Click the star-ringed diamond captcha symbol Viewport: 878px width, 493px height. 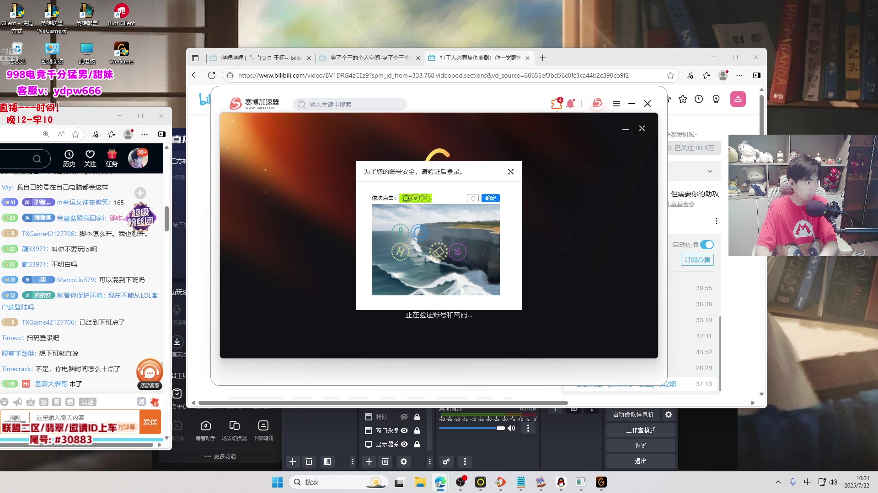pyautogui.click(x=438, y=251)
